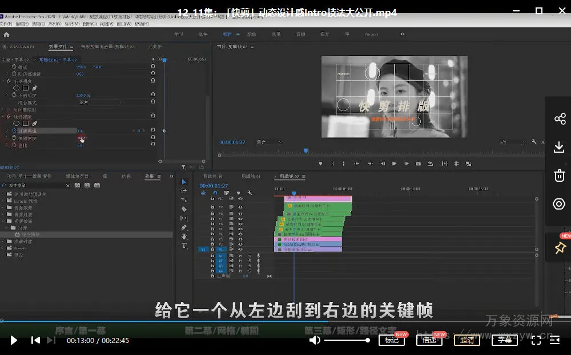
Task: Click the share icon in player sidebar
Action: pyautogui.click(x=559, y=119)
